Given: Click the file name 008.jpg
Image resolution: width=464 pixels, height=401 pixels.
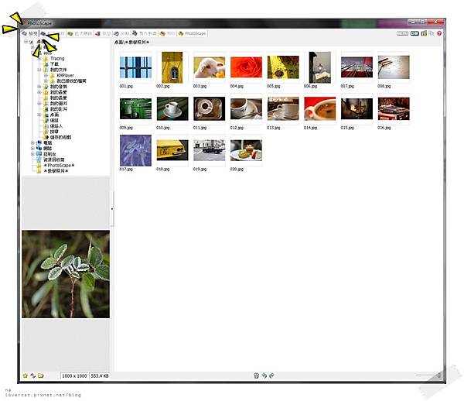Looking at the screenshot, I should click(x=384, y=86).
